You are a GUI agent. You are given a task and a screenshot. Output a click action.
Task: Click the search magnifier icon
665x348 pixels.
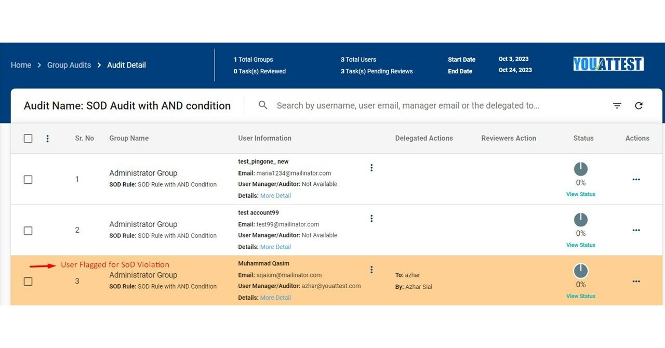(x=262, y=105)
